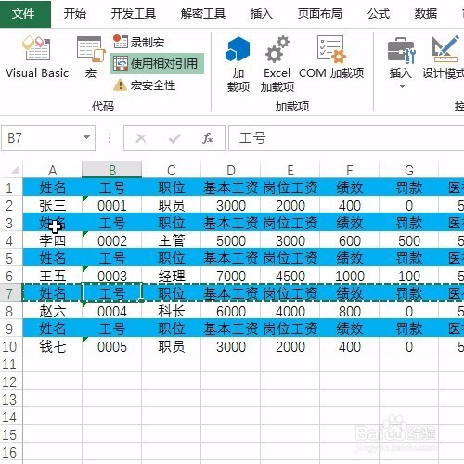Click the 基本工资 header in row 1
Image resolution: width=464 pixels, height=464 pixels.
pyautogui.click(x=231, y=187)
